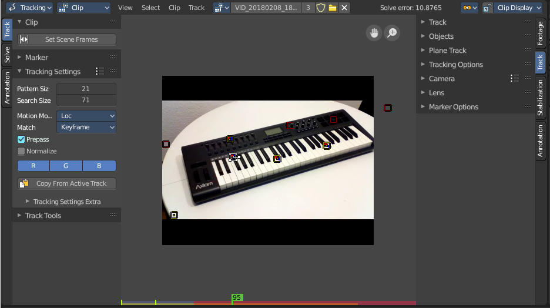Switch to the left Solve tab
The image size is (550, 308).
tap(7, 55)
